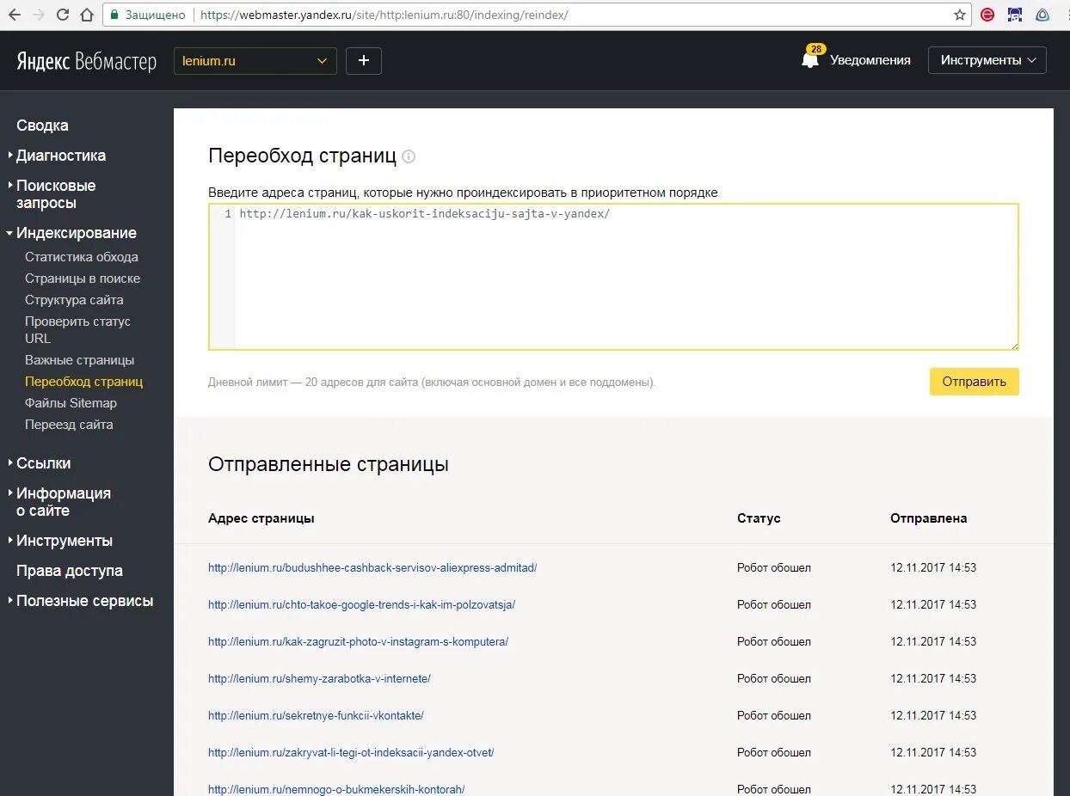Expand Диагностика section in sidebar

(60, 156)
